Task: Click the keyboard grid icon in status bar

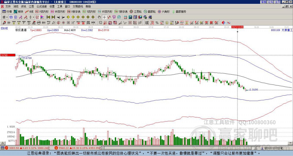Action: (x=2, y=148)
